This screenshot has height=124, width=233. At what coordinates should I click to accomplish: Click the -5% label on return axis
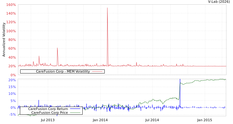[x=12, y=115]
